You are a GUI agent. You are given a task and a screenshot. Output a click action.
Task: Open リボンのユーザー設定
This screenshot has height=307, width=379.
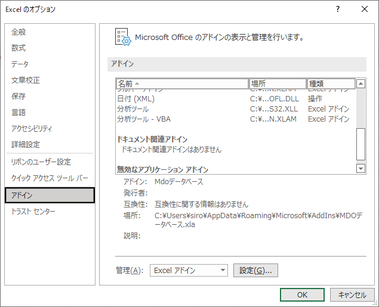(x=41, y=162)
